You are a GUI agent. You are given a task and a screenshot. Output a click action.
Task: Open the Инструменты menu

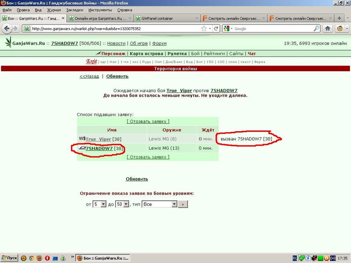pyautogui.click(x=100, y=10)
